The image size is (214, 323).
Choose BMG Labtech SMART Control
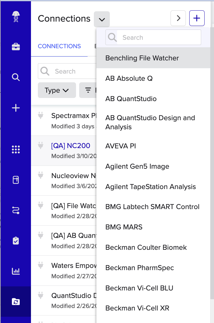[153, 207]
